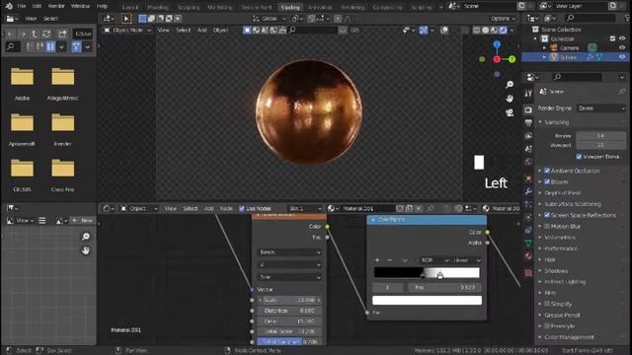632x355 pixels.
Task: Open the Render menu
Action: tap(56, 6)
